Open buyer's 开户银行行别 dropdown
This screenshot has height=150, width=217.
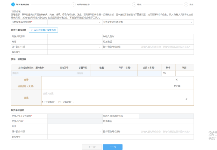pos(75,47)
